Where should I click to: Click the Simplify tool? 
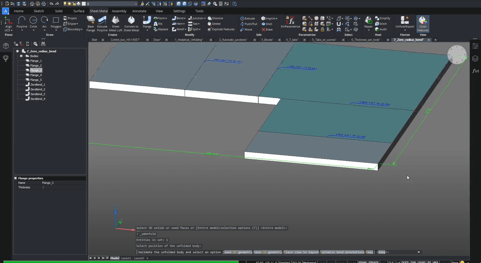(x=383, y=18)
